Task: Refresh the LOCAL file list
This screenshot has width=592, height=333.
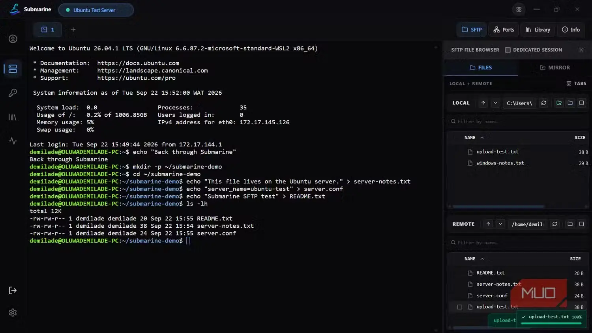Action: tap(543, 103)
